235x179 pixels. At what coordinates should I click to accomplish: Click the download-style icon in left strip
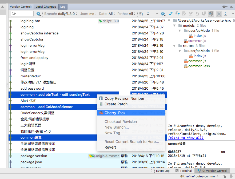point(3,7)
